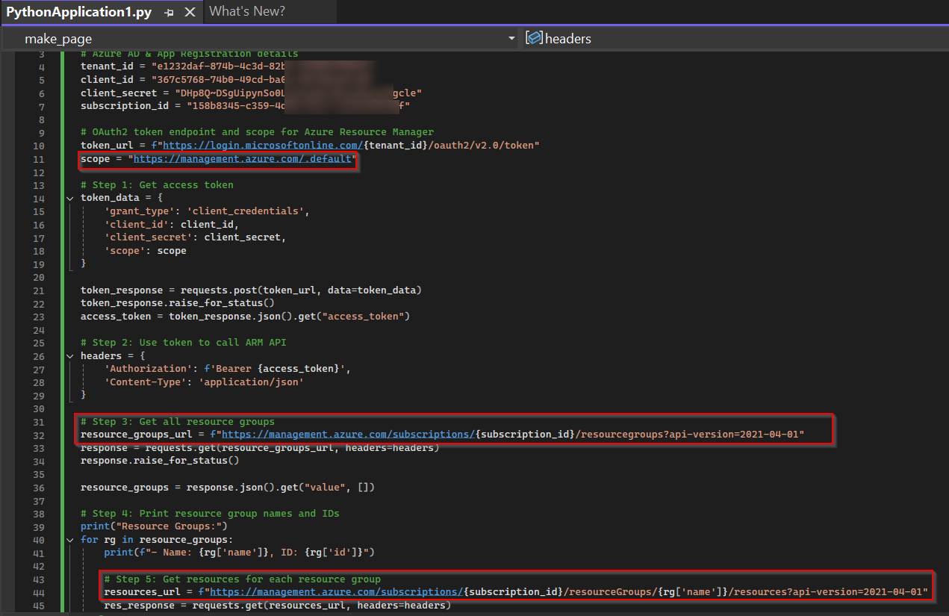Viewport: 949px width, 616px height.
Task: Click the 'scope': scope dictionary entry
Action: pos(146,251)
